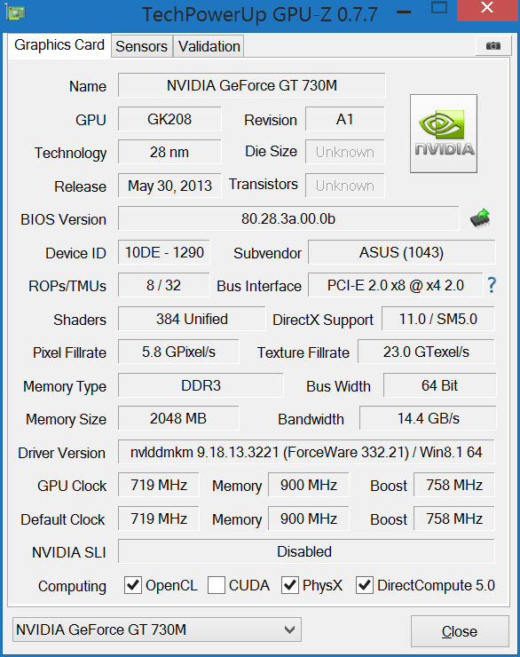The width and height of the screenshot is (520, 657).
Task: Click the Driver Version nvlddmkm field
Action: coord(306,452)
